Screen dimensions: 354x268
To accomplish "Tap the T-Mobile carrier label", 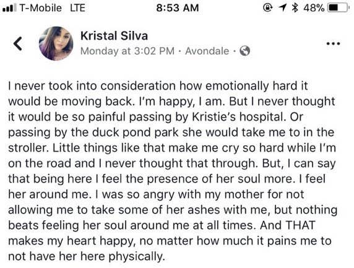I will coord(41,8).
